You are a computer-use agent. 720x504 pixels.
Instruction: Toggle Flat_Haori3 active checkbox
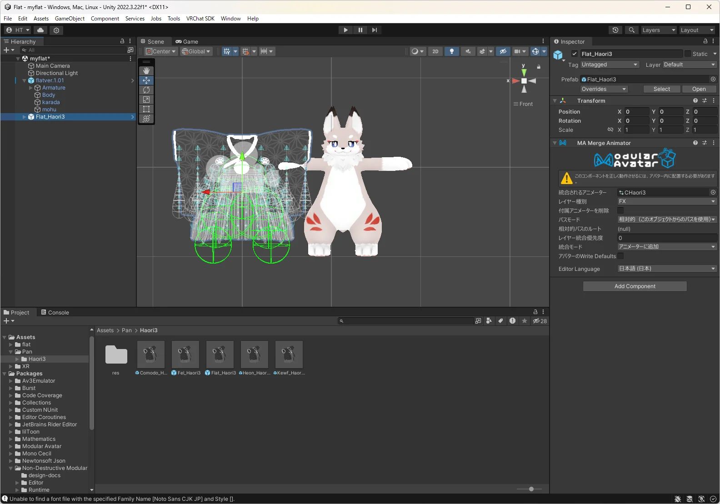tap(575, 54)
